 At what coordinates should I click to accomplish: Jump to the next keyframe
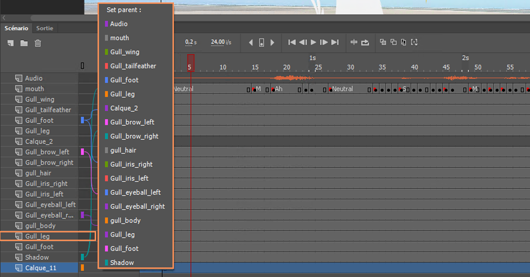(x=272, y=43)
